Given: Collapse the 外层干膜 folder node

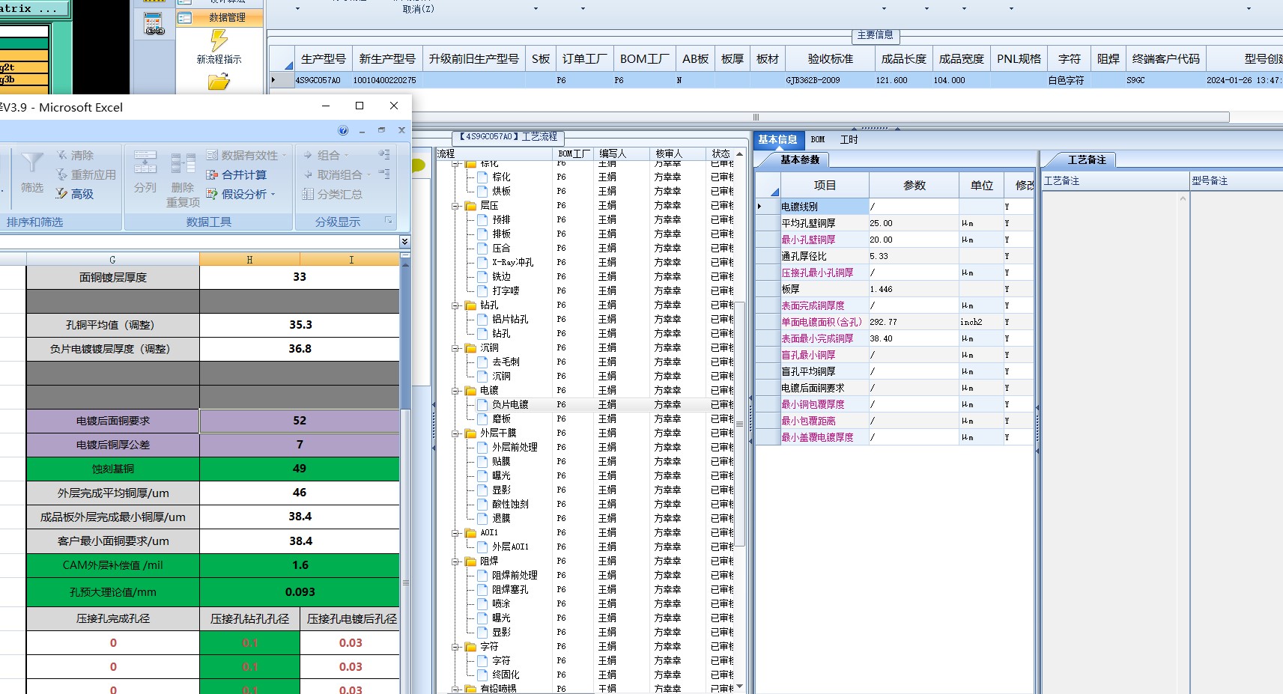Looking at the screenshot, I should [455, 433].
